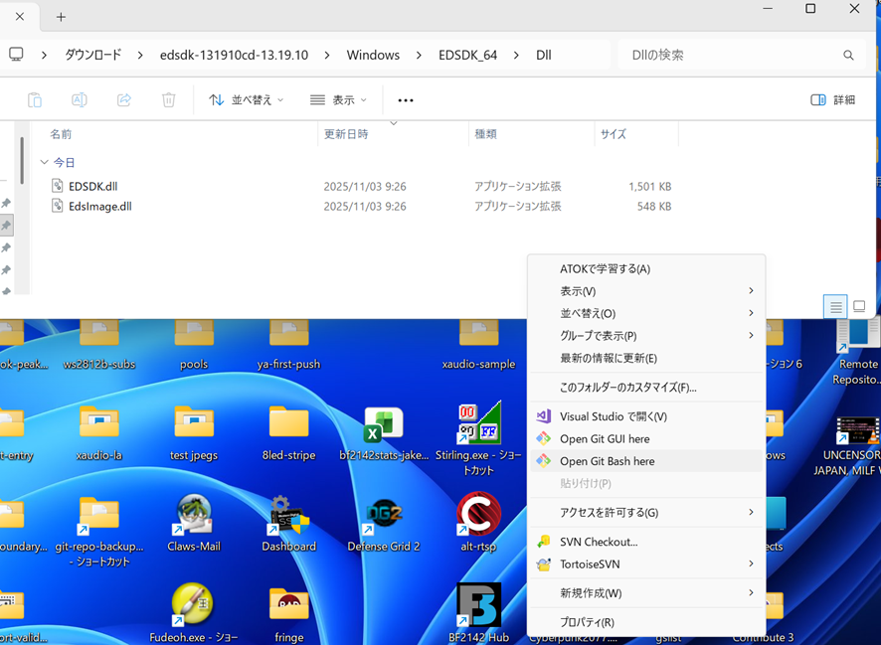The image size is (881, 645).
Task: Choose プロパティ(R) from context menu
Action: 587,622
